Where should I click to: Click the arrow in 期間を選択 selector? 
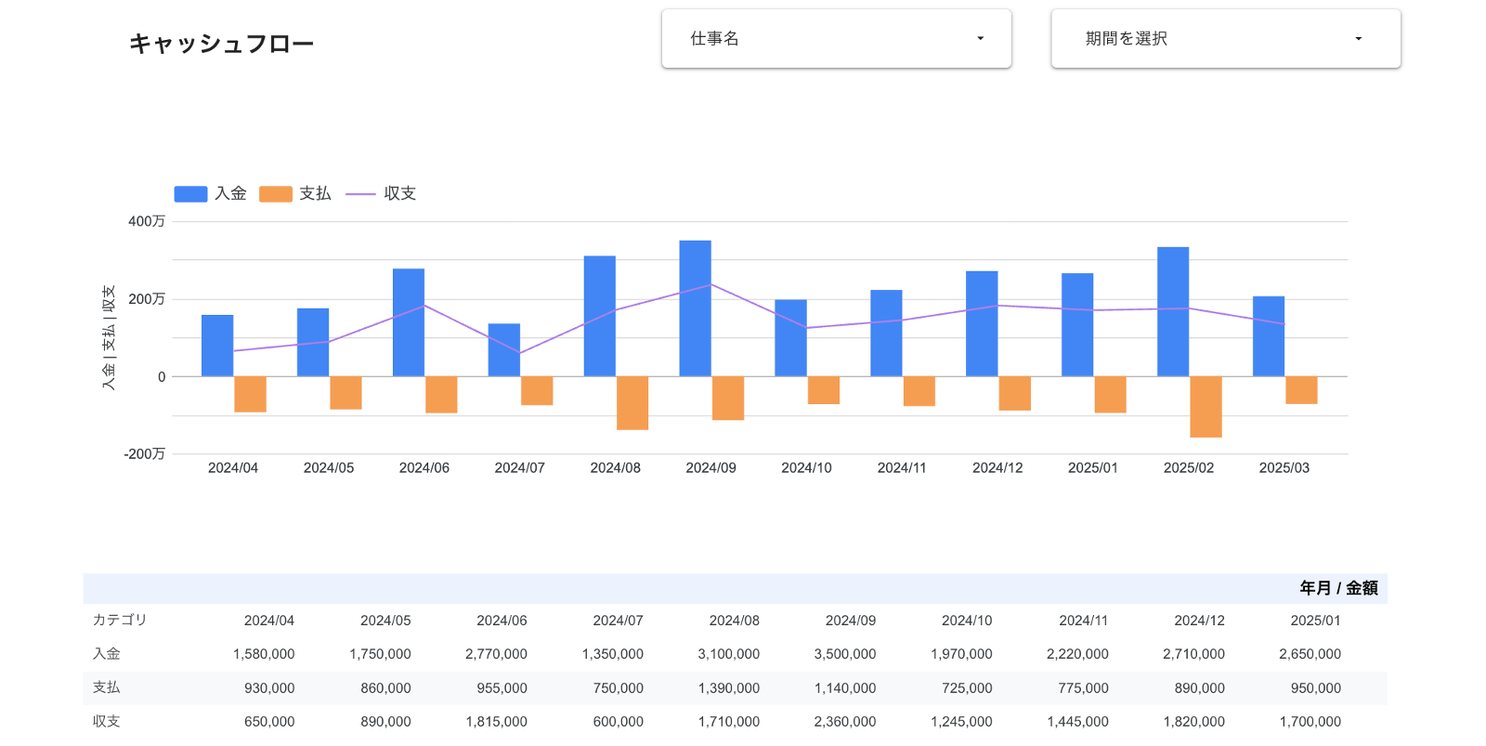pos(1358,39)
